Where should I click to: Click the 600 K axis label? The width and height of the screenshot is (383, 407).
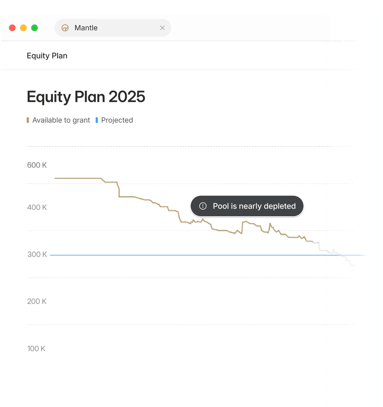pyautogui.click(x=37, y=165)
